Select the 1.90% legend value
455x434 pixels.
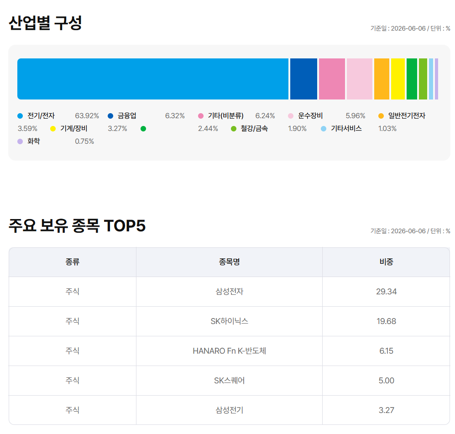tap(297, 129)
